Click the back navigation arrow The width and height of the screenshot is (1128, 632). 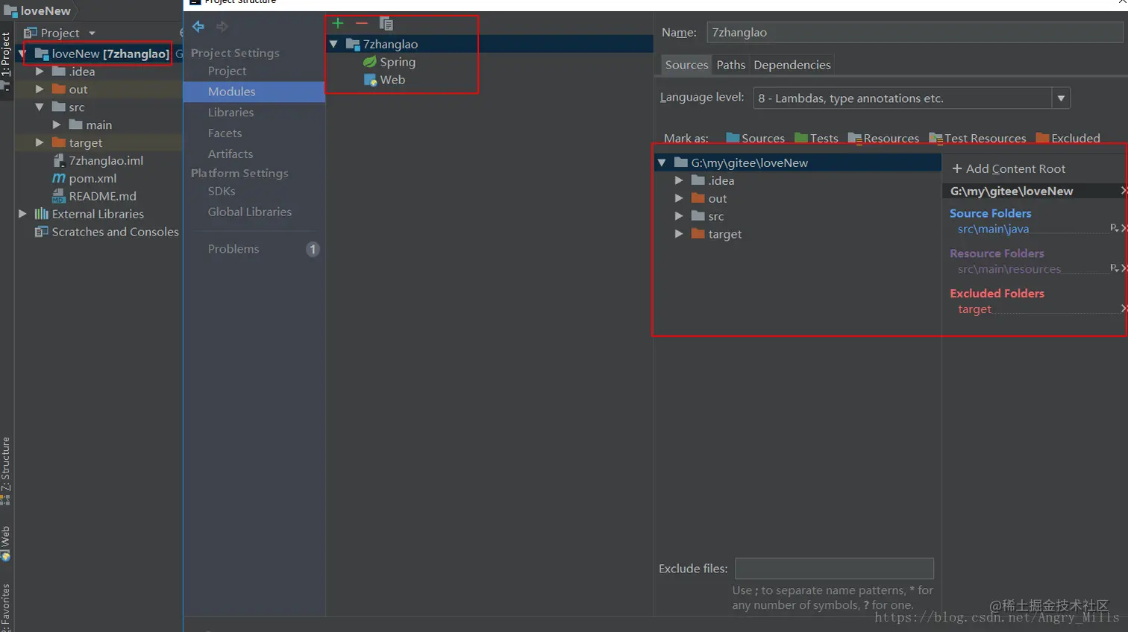tap(198, 27)
